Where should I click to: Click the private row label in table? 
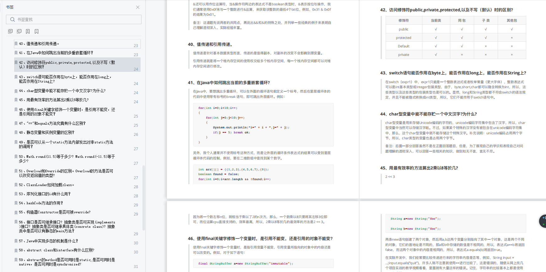pyautogui.click(x=404, y=55)
